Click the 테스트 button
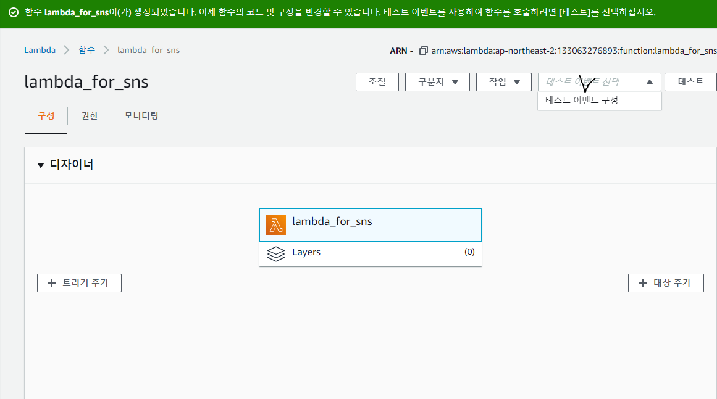Image resolution: width=717 pixels, height=399 pixels. (x=690, y=82)
